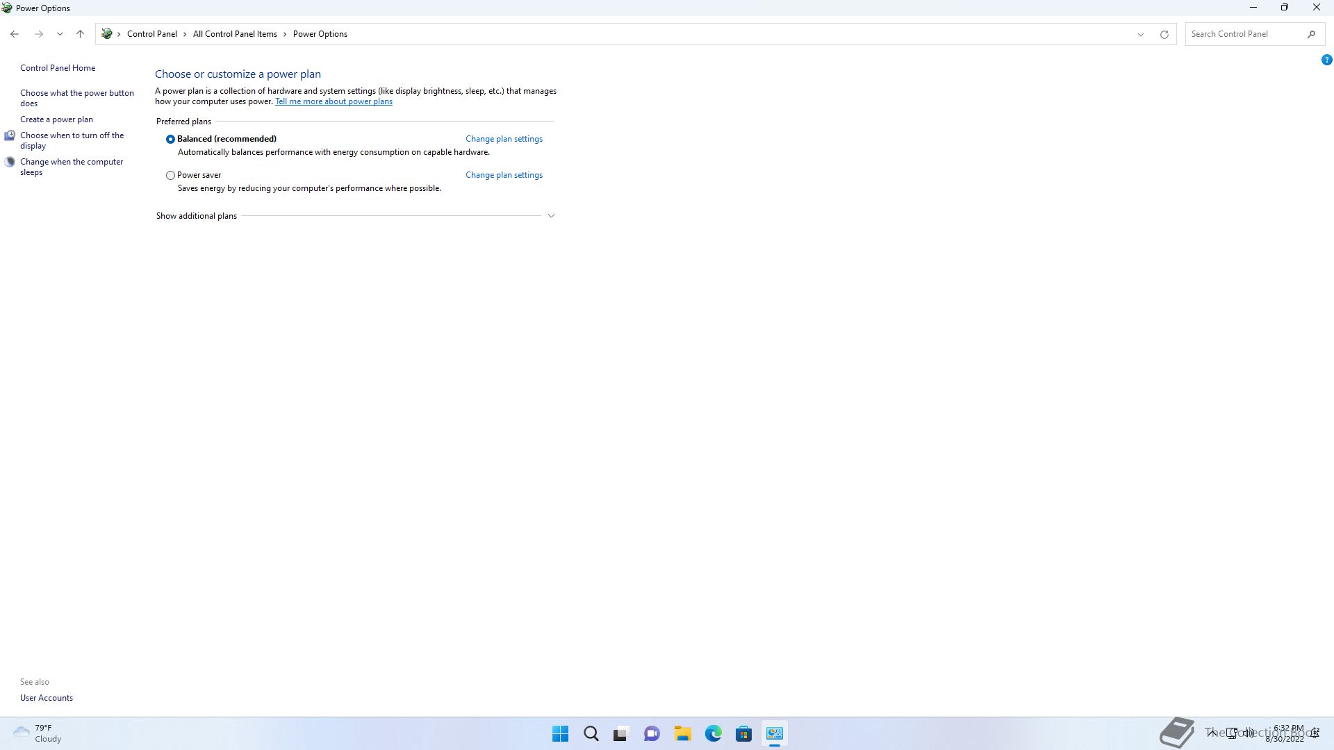Go to Control Panel breadcrumb
Viewport: 1334px width, 750px height.
coord(151,34)
